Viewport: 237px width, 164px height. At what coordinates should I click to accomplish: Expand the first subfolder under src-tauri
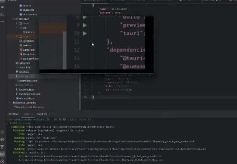[x=17, y=23]
